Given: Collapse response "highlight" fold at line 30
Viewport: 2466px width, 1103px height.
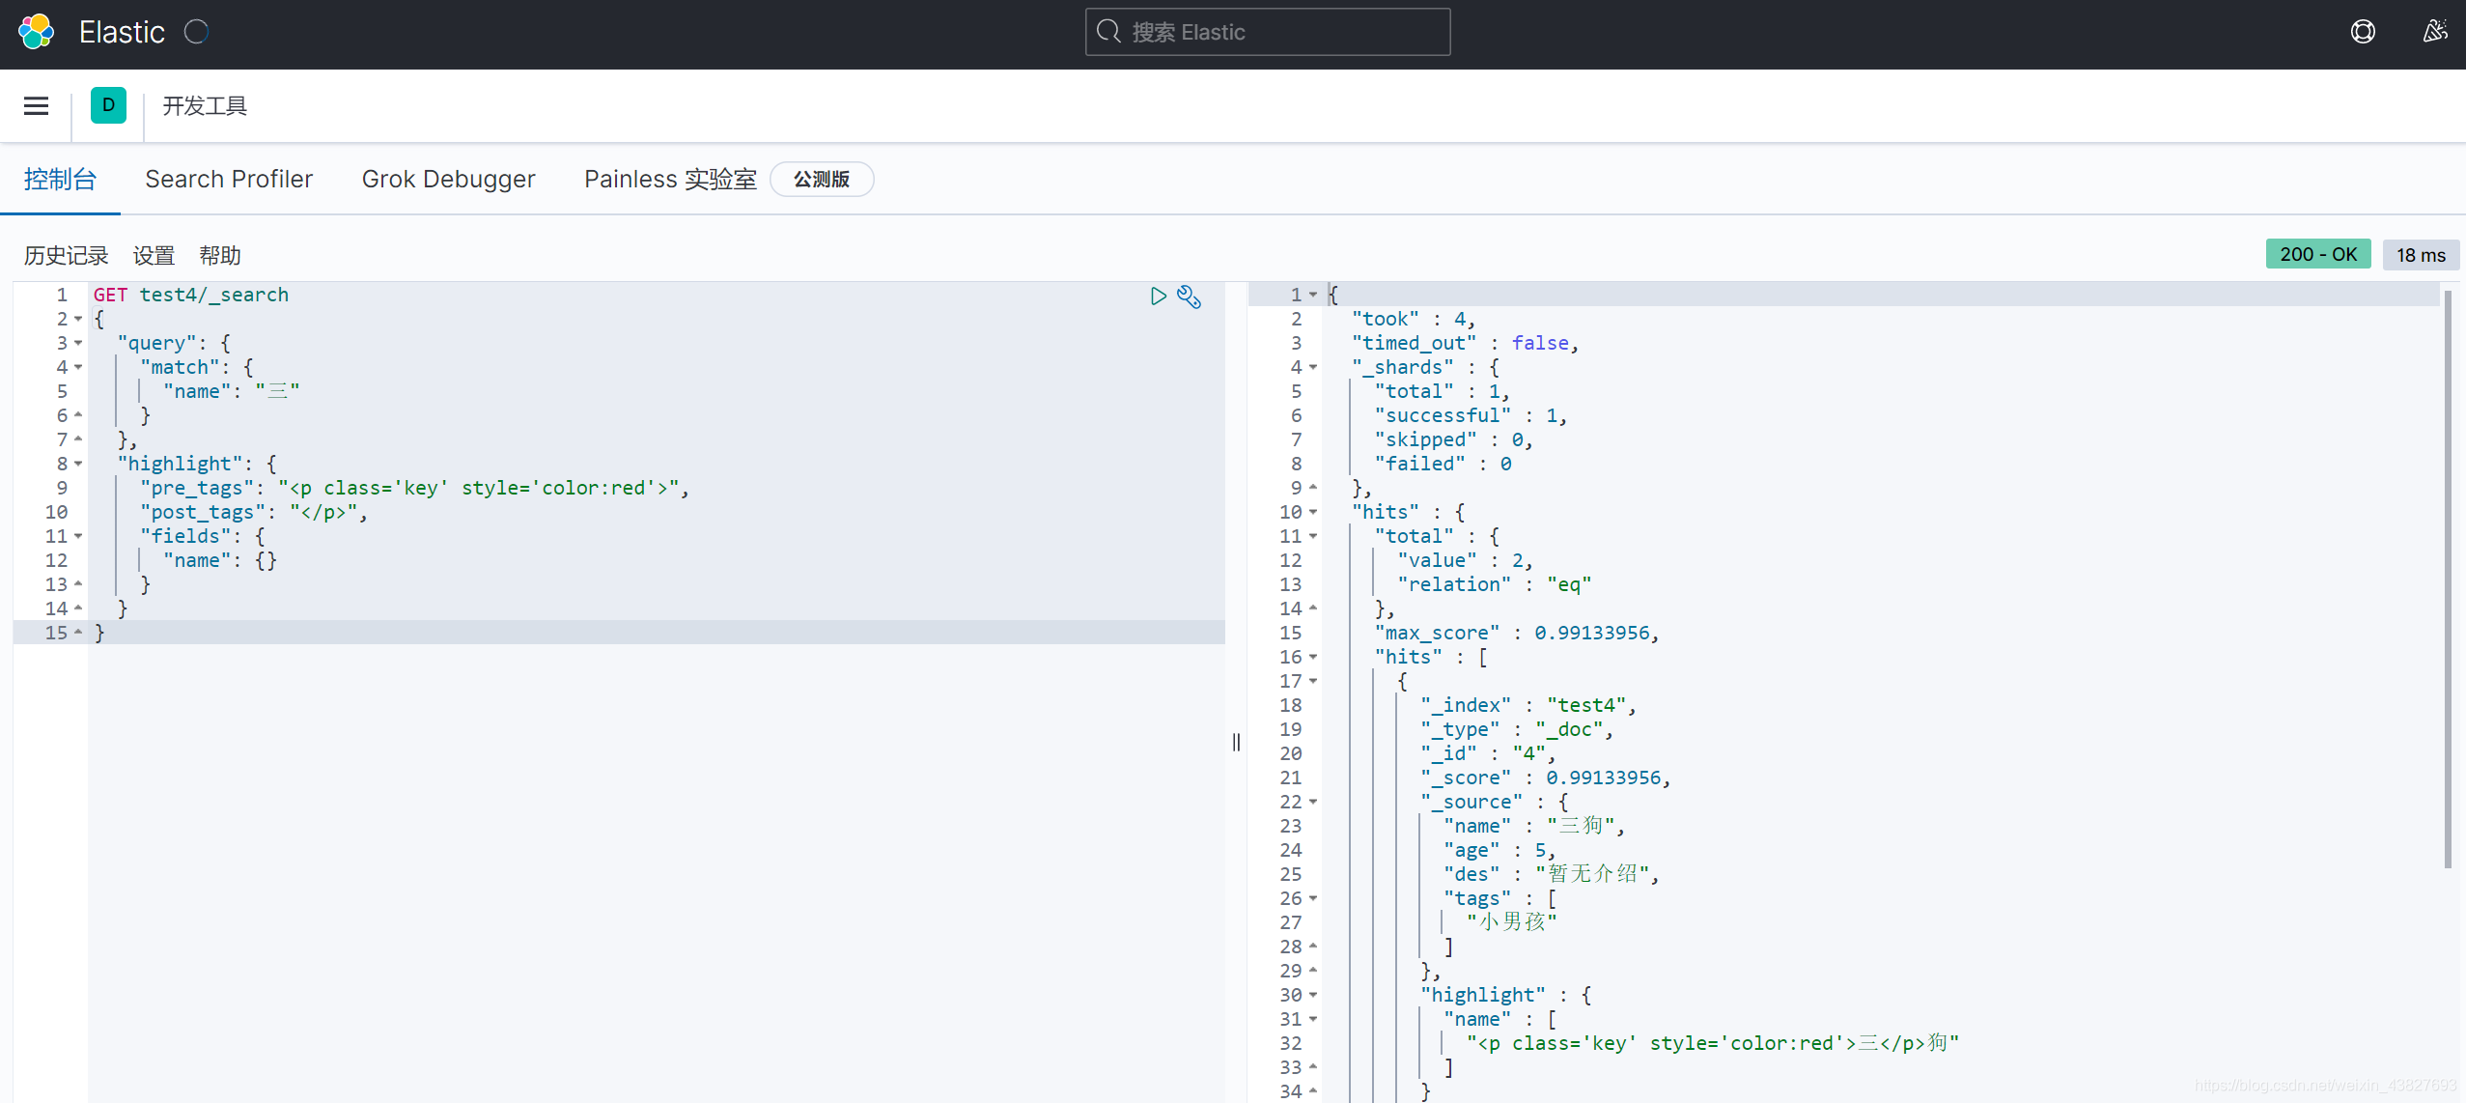Looking at the screenshot, I should coord(1313,995).
